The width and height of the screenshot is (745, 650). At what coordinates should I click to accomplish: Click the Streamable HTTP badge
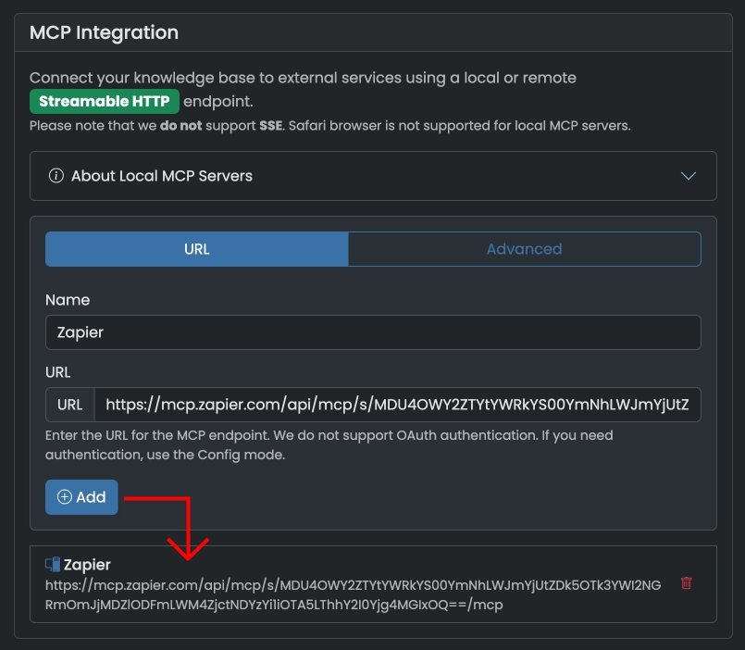click(105, 101)
